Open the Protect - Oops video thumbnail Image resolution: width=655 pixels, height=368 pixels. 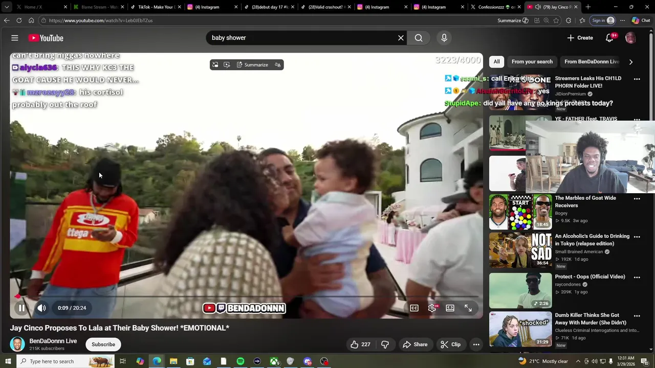tap(520, 290)
